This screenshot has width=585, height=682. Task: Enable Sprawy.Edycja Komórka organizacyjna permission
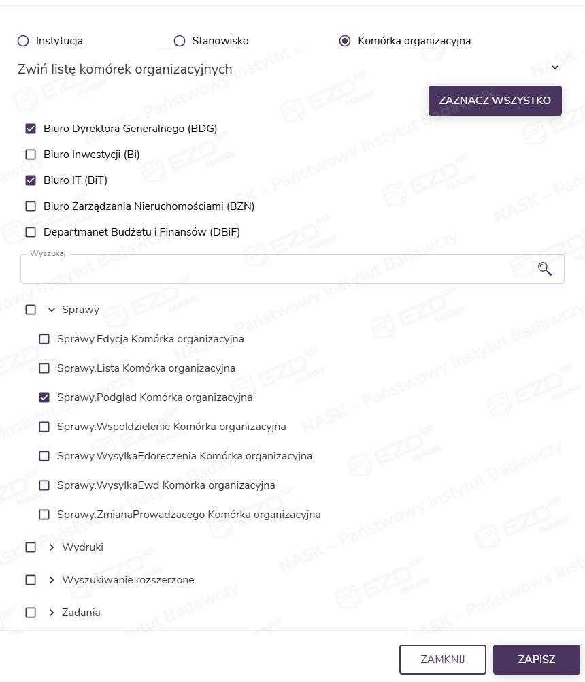point(44,339)
